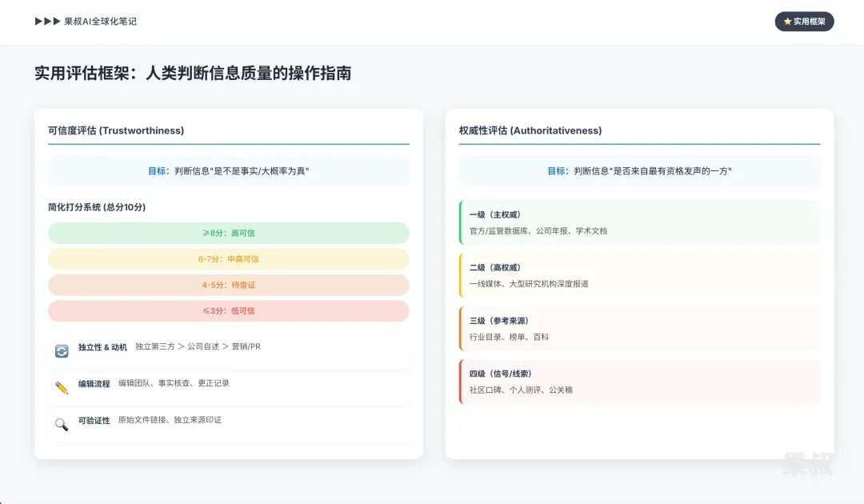Click the 可信度评估 (Trustworthiness) heading

coord(116,130)
